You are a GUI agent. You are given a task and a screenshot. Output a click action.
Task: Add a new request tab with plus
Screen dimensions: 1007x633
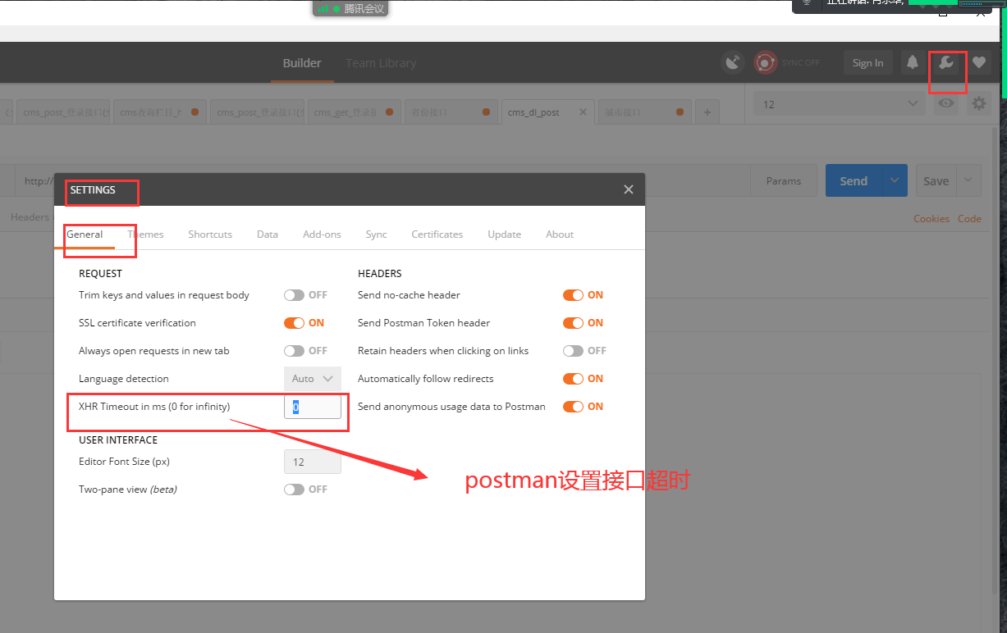[x=707, y=112]
